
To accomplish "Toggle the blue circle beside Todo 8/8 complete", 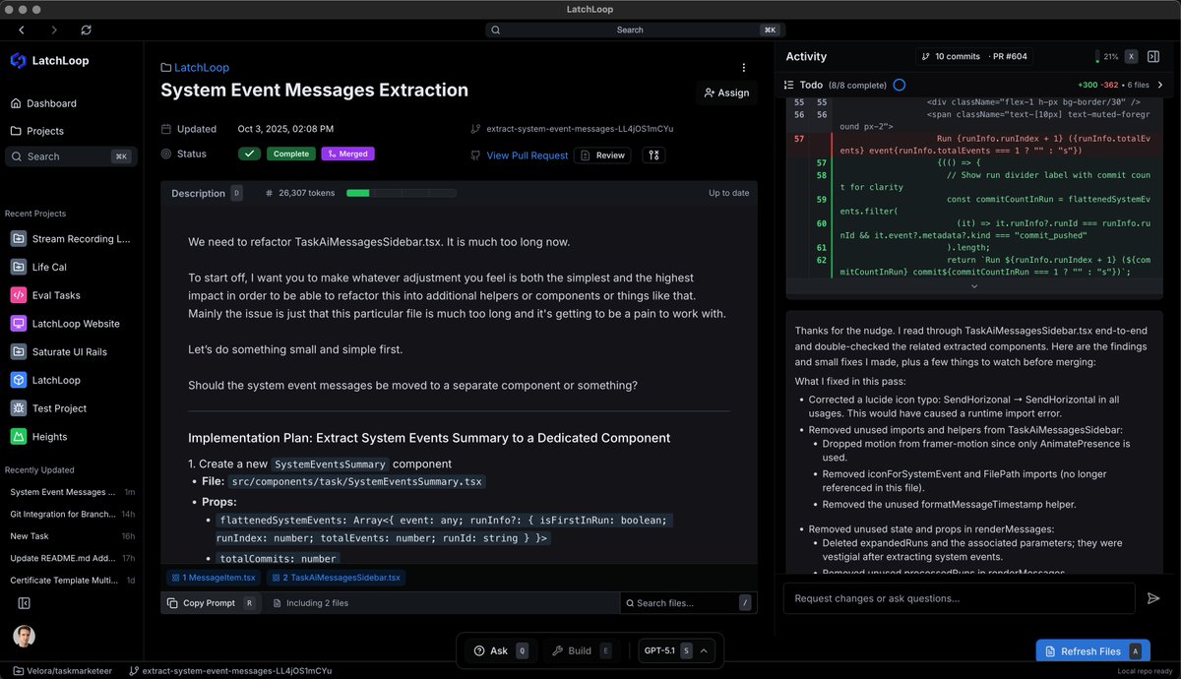I will point(899,85).
